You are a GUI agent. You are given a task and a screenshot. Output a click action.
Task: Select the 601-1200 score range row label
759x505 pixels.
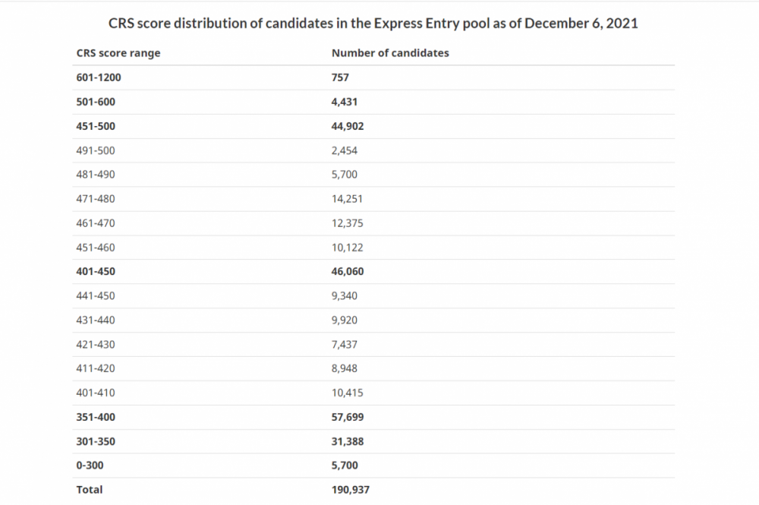[x=99, y=77]
